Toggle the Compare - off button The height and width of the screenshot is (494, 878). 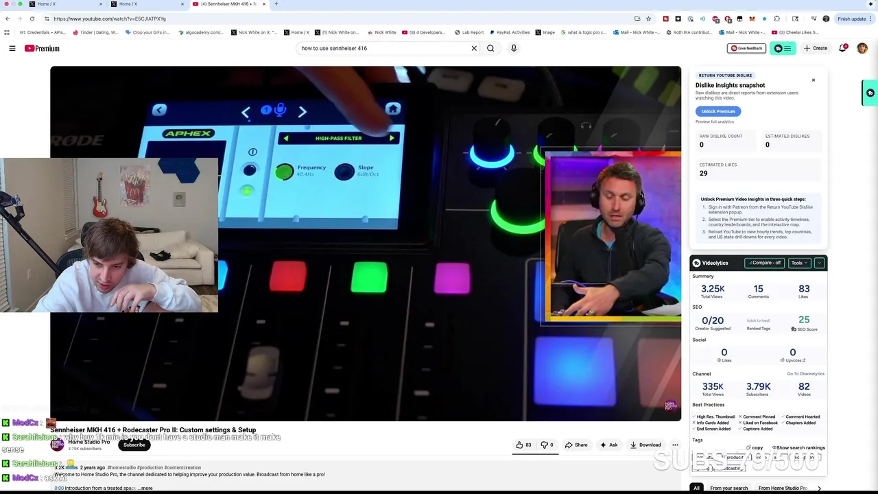point(765,263)
